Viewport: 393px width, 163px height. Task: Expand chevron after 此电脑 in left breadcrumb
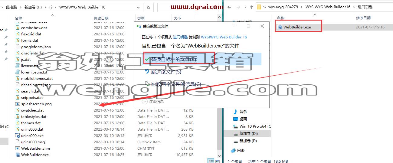(x=21, y=7)
